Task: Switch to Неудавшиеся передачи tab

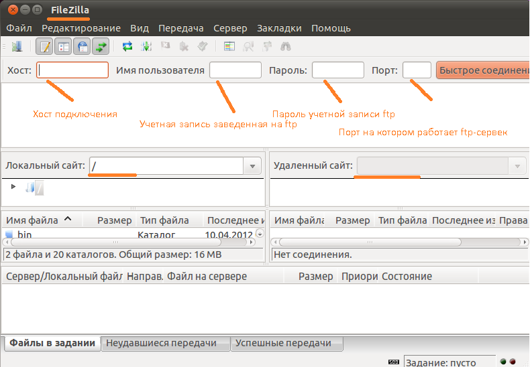Action: [165, 344]
